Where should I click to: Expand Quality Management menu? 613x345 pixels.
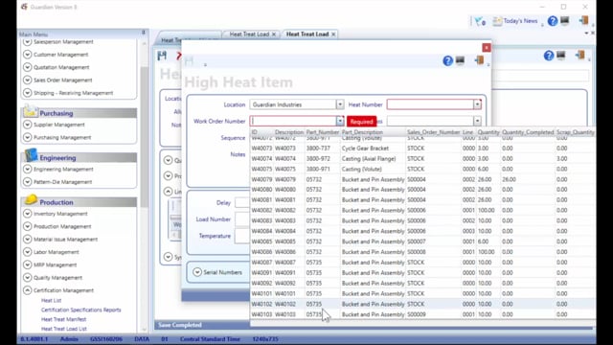click(x=27, y=277)
